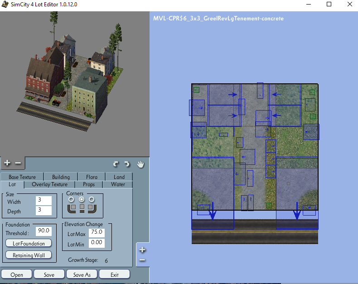358x284 pixels.
Task: Zoom in the lot plan view
Action: [142, 250]
